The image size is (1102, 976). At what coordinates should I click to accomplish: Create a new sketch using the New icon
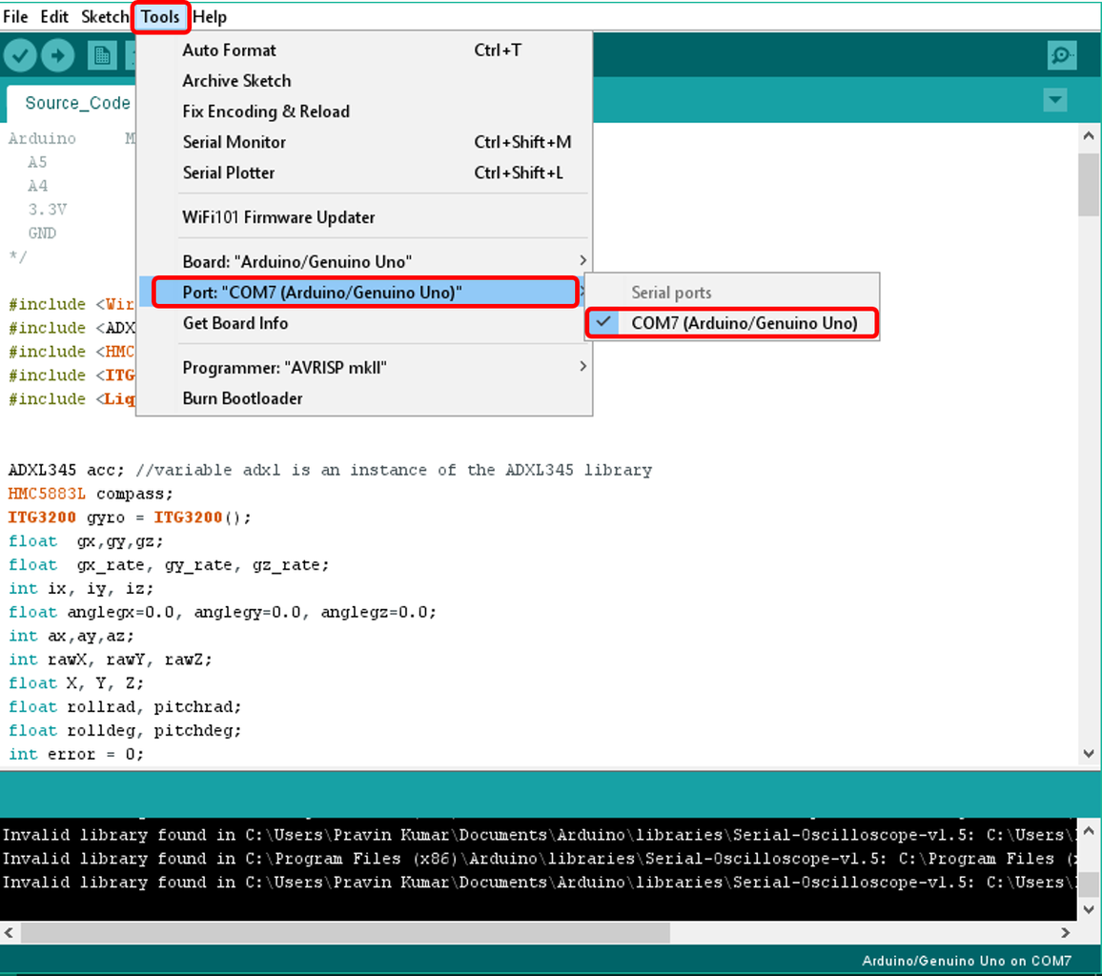click(x=100, y=54)
